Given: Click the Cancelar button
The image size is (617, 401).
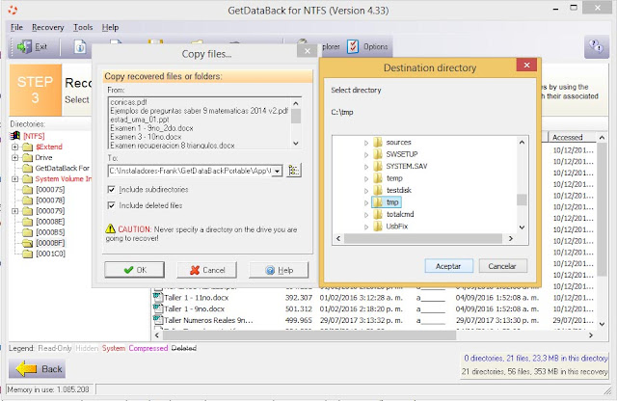Looking at the screenshot, I should (x=502, y=266).
